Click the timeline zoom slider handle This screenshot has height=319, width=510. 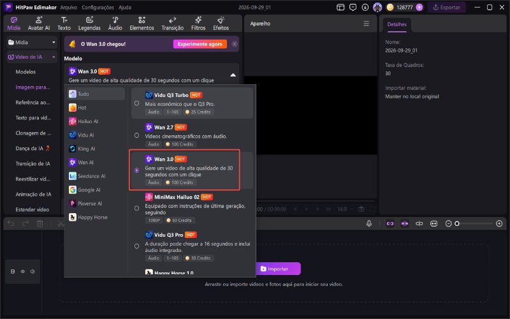(x=456, y=224)
